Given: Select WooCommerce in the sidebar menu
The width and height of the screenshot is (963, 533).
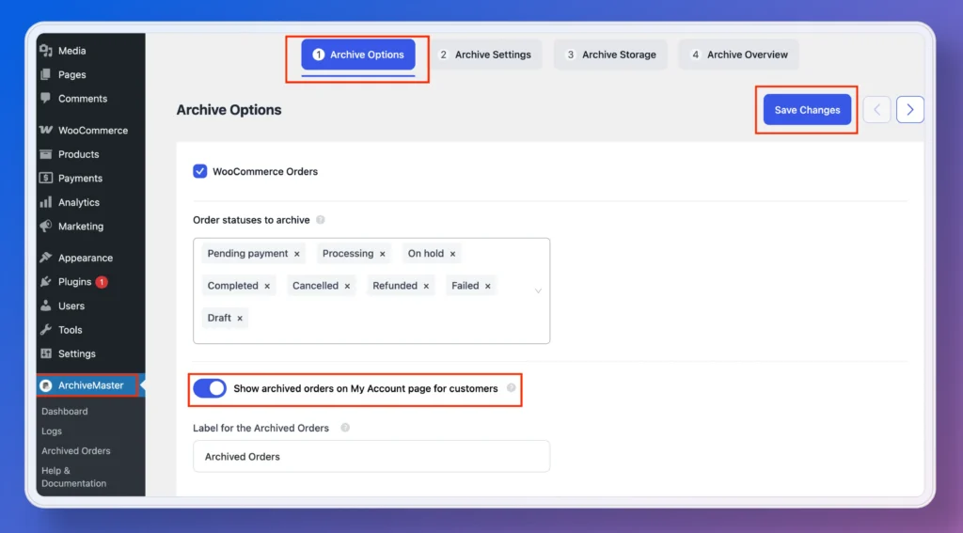Looking at the screenshot, I should point(91,130).
